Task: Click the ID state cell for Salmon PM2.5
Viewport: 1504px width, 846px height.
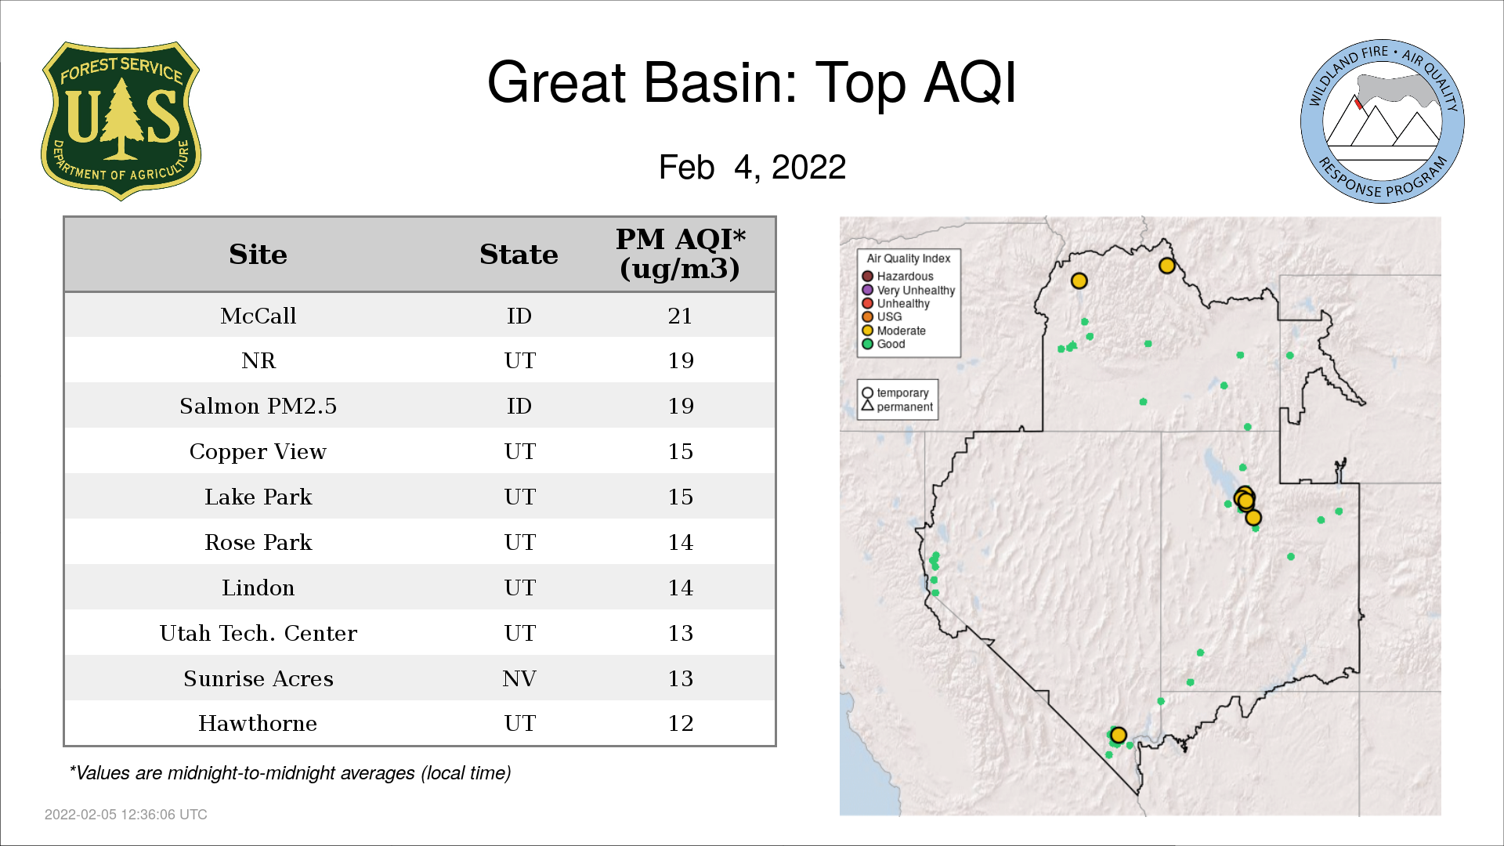Action: click(x=519, y=406)
